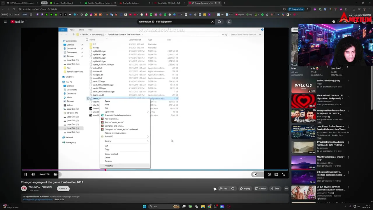
Task: Open 'Black and Red Y2k Neon LED' video title
Action: click(331, 97)
